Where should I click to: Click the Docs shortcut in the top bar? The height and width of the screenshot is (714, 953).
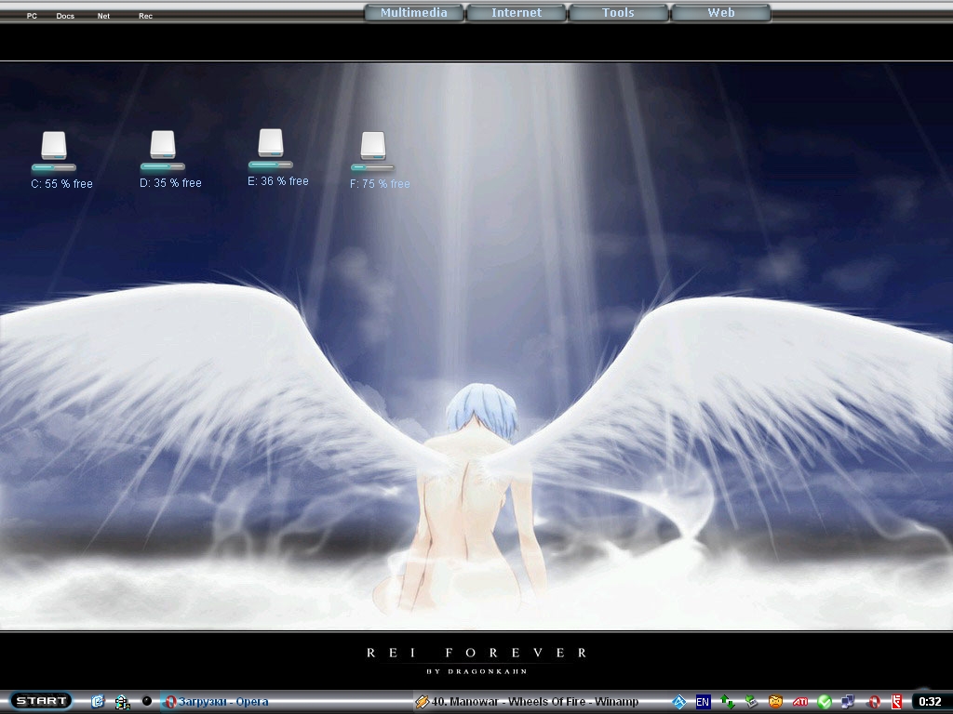point(65,16)
